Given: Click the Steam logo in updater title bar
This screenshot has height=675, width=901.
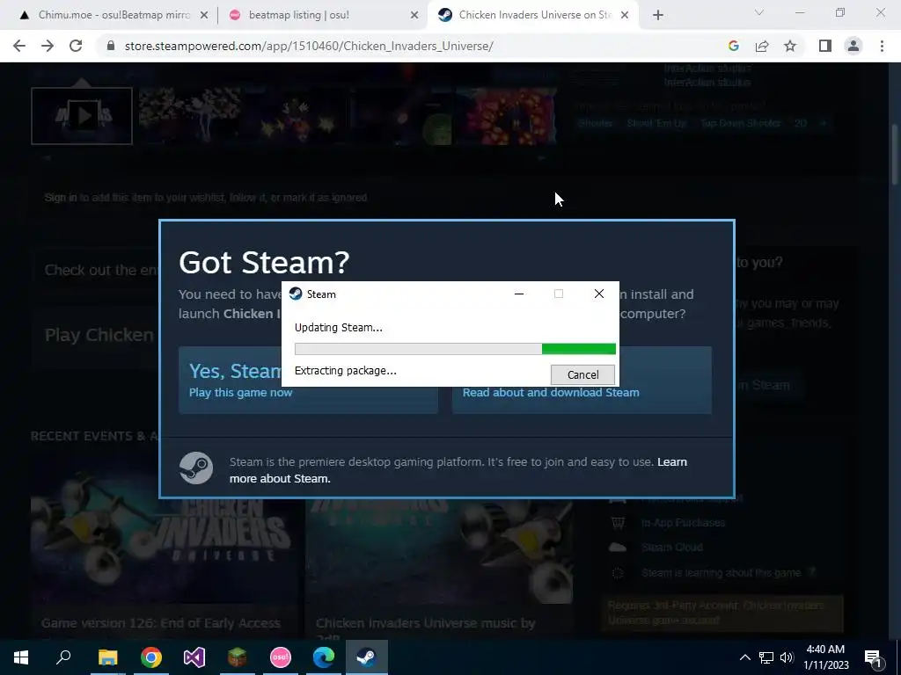Looking at the screenshot, I should [x=296, y=294].
